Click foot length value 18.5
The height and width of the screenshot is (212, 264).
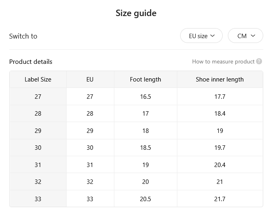(146, 148)
